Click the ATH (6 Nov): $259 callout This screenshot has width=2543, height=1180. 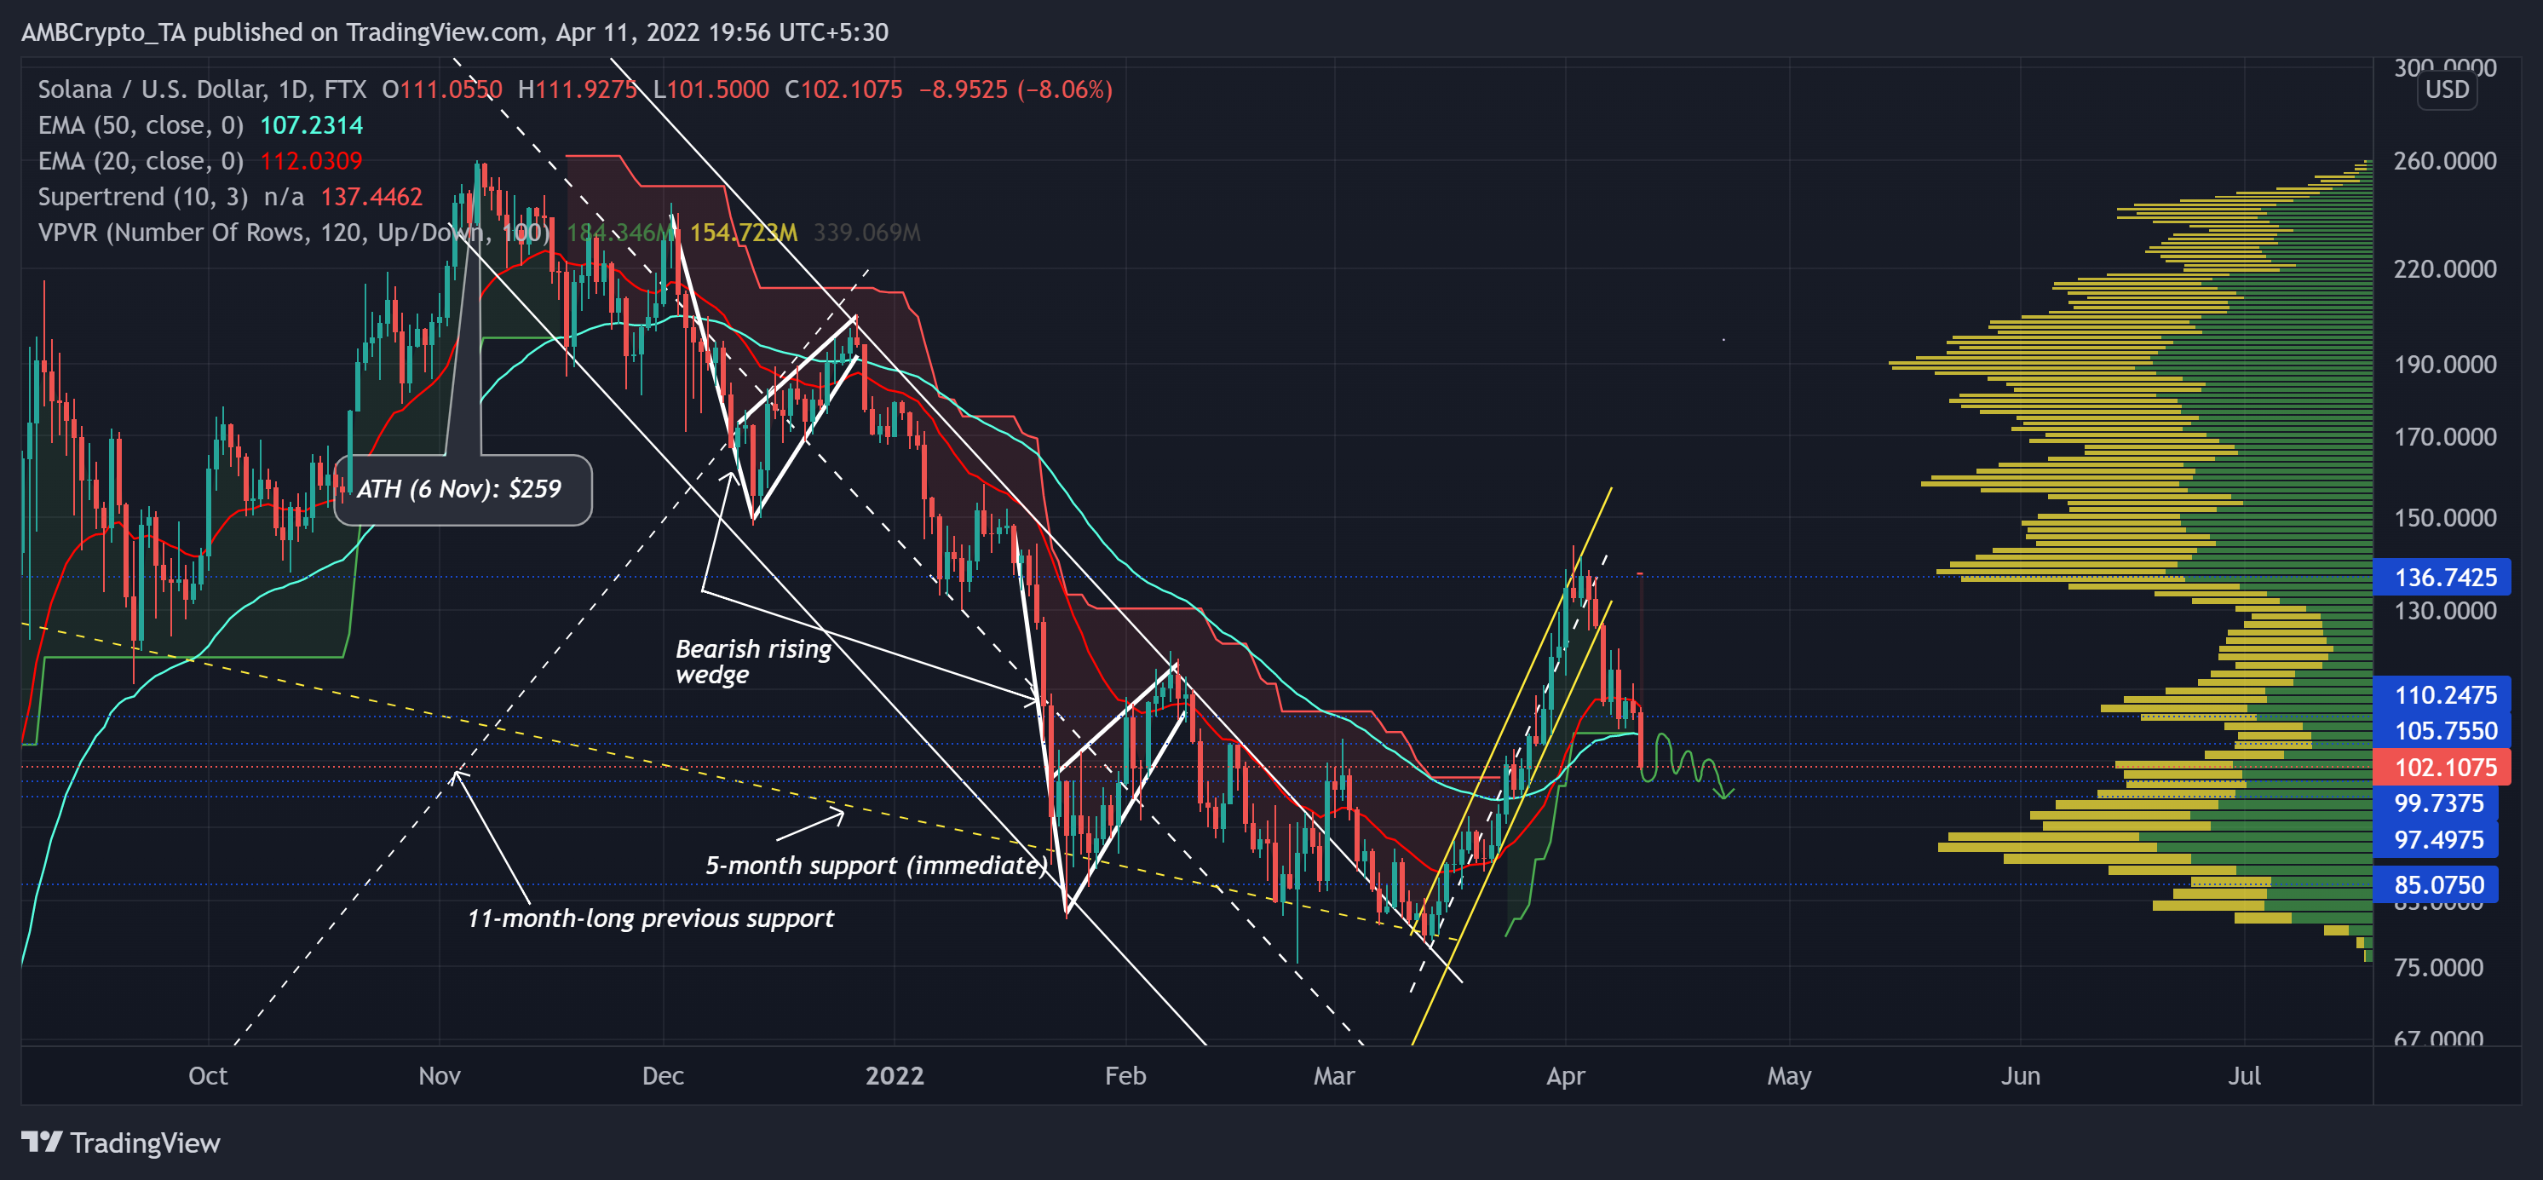coord(462,489)
